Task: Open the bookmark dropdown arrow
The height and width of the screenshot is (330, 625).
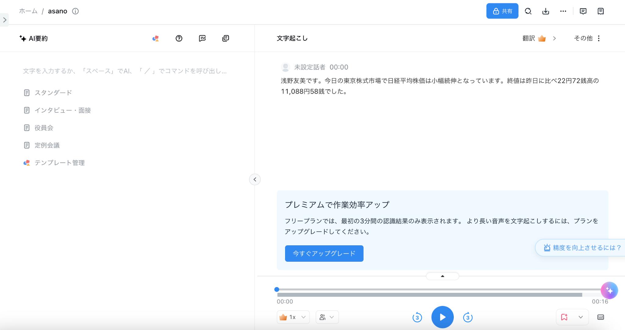Action: point(581,317)
